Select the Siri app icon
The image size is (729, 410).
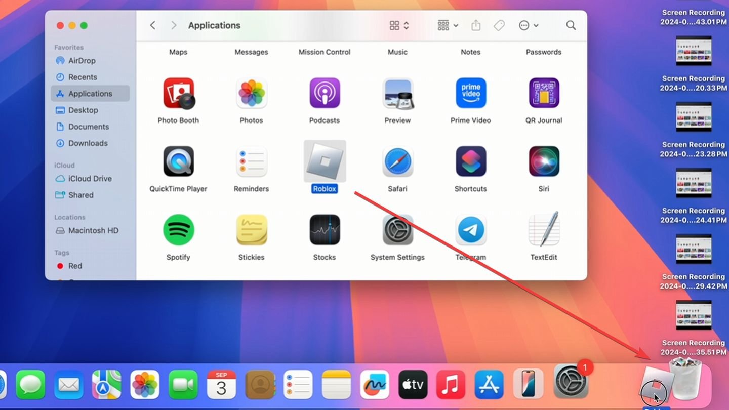544,161
